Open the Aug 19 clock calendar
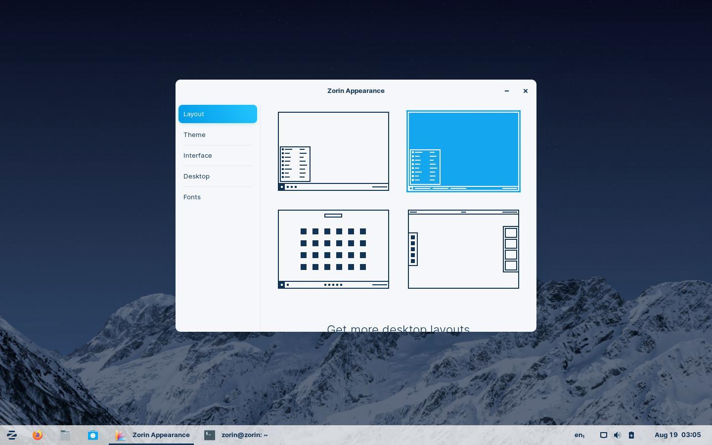The height and width of the screenshot is (445, 712). click(677, 435)
